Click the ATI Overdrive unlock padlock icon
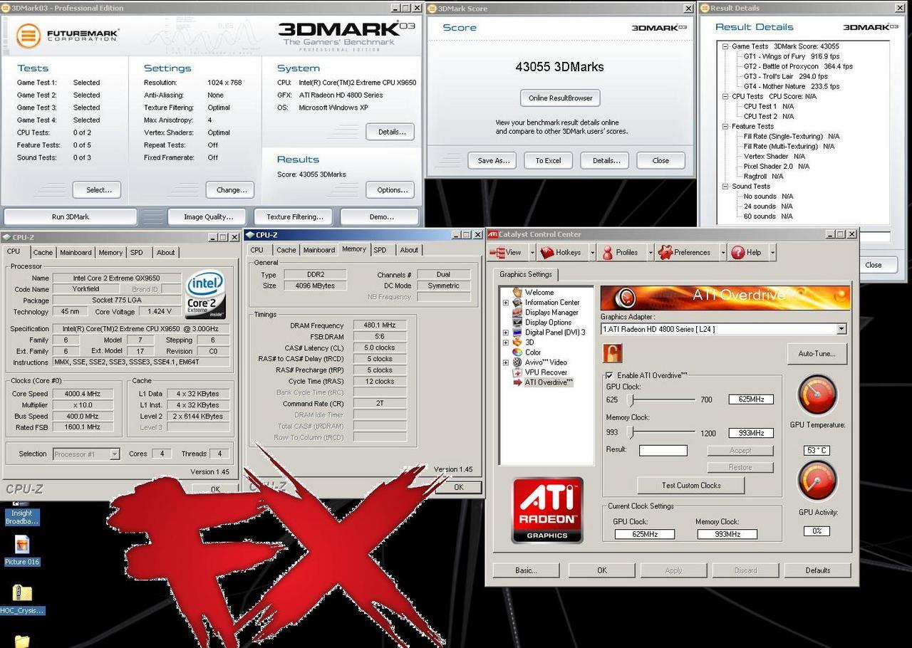The height and width of the screenshot is (648, 912). tap(612, 353)
